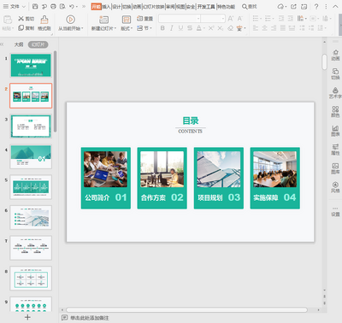Select slide 8 thumbnail

click(31, 279)
